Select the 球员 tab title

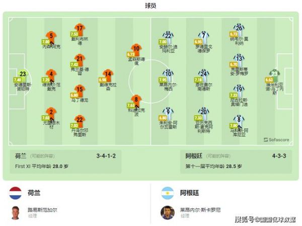[150, 6]
